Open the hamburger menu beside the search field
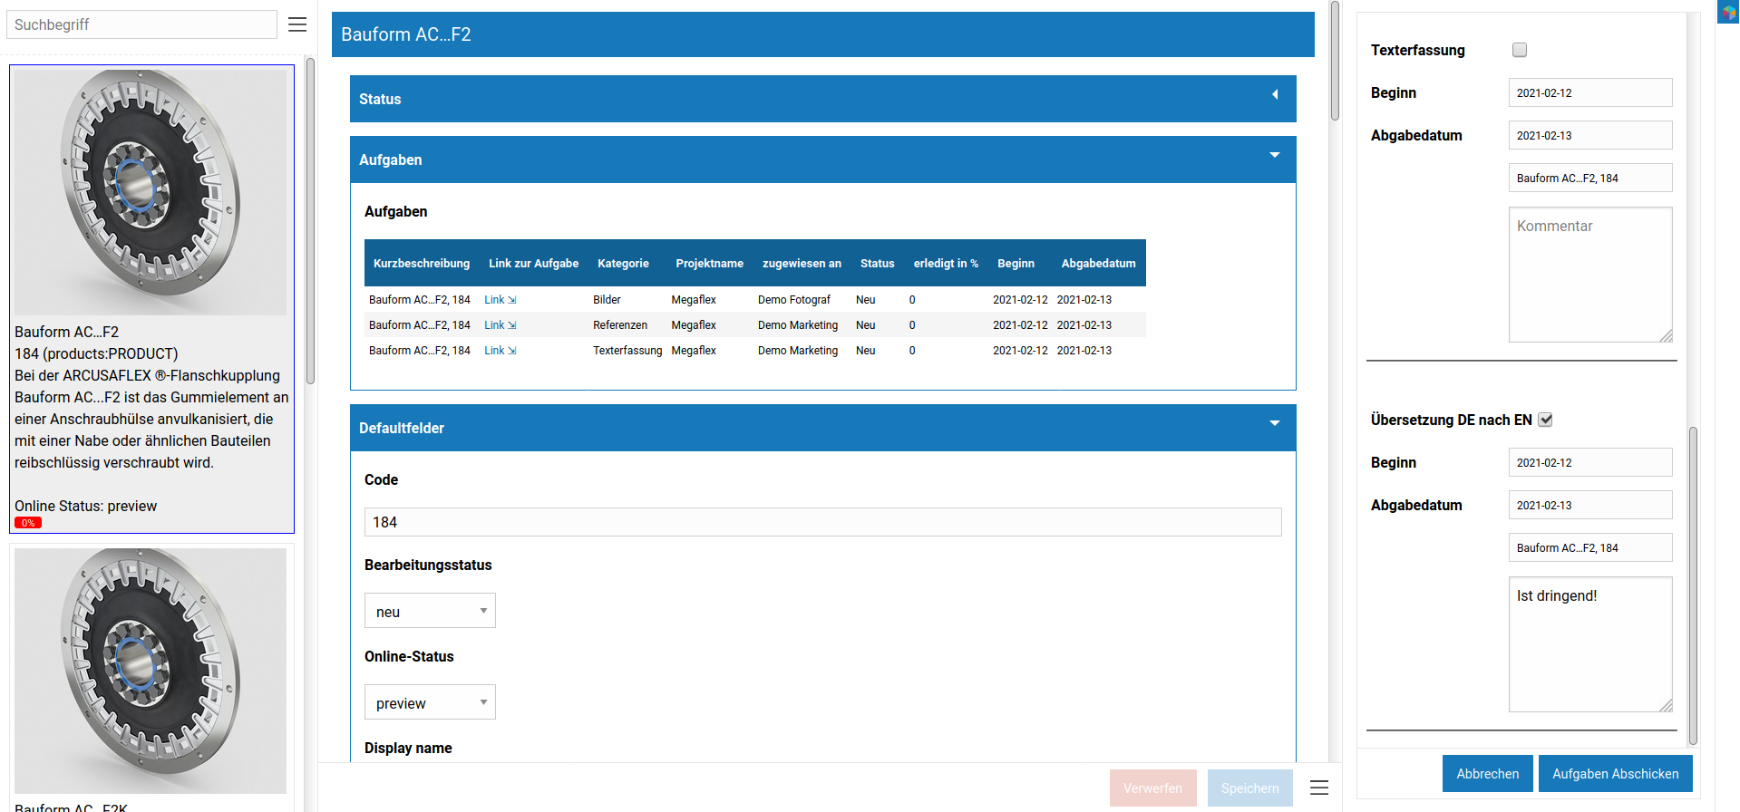 297,24
